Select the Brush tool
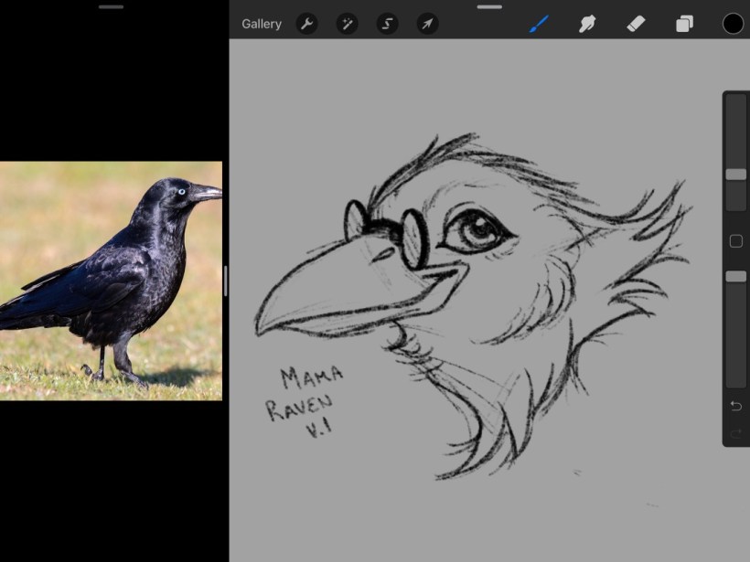 (x=540, y=24)
